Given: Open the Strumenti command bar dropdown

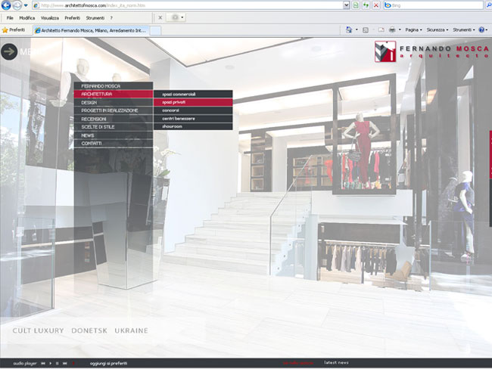Looking at the screenshot, I should (x=464, y=29).
